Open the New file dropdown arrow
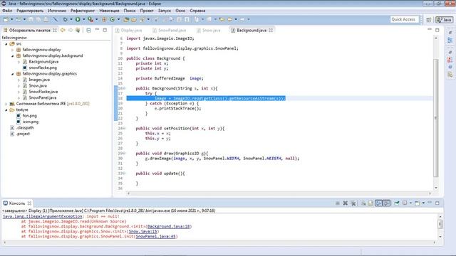Screen dimensions: 456x256 [x=11, y=19]
